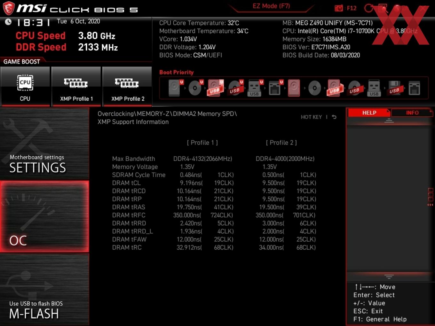Select the Max Bandwidth row label
This screenshot has height=326, width=435.
[133, 159]
